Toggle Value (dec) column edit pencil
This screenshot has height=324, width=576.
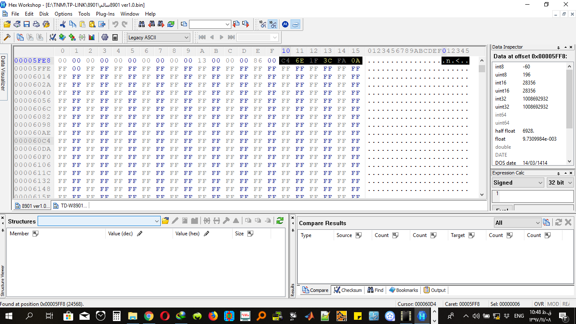(x=140, y=233)
